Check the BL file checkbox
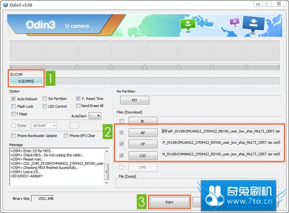 (x=121, y=121)
